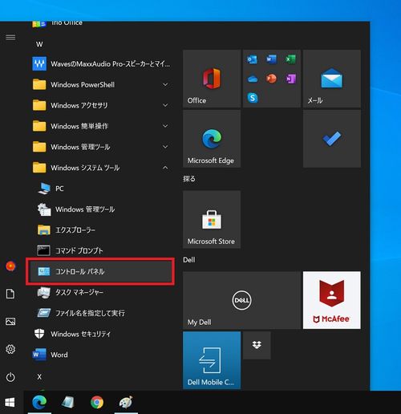This screenshot has width=401, height=414.
Task: Open Windows 管理ツール under system tools
Action: (101, 209)
